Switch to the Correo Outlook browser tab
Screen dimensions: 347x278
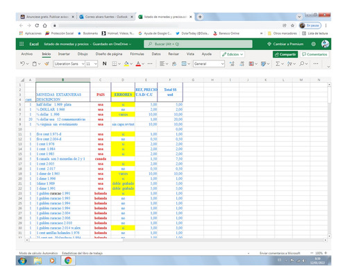pyautogui.click(x=105, y=17)
